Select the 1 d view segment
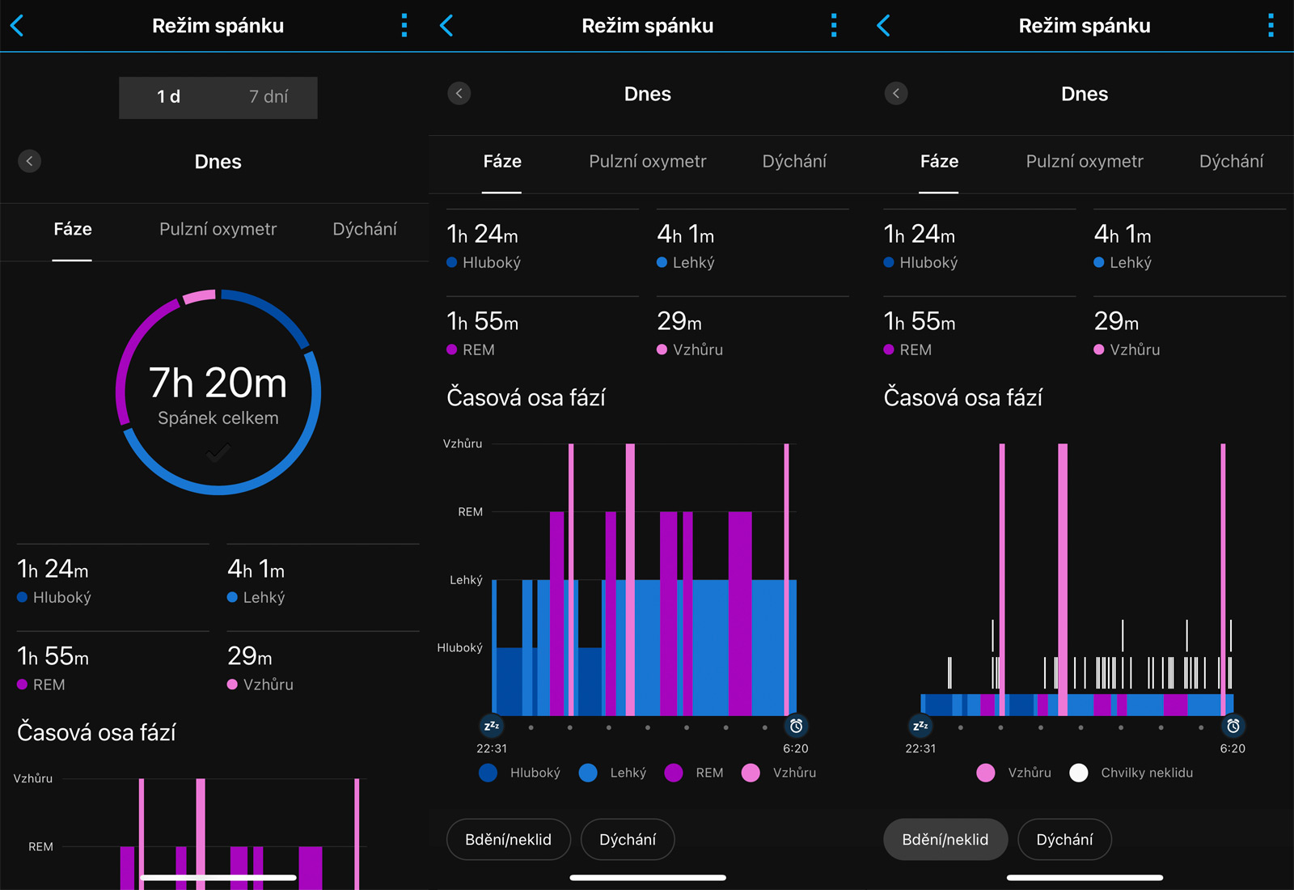1294x890 pixels. pos(168,97)
